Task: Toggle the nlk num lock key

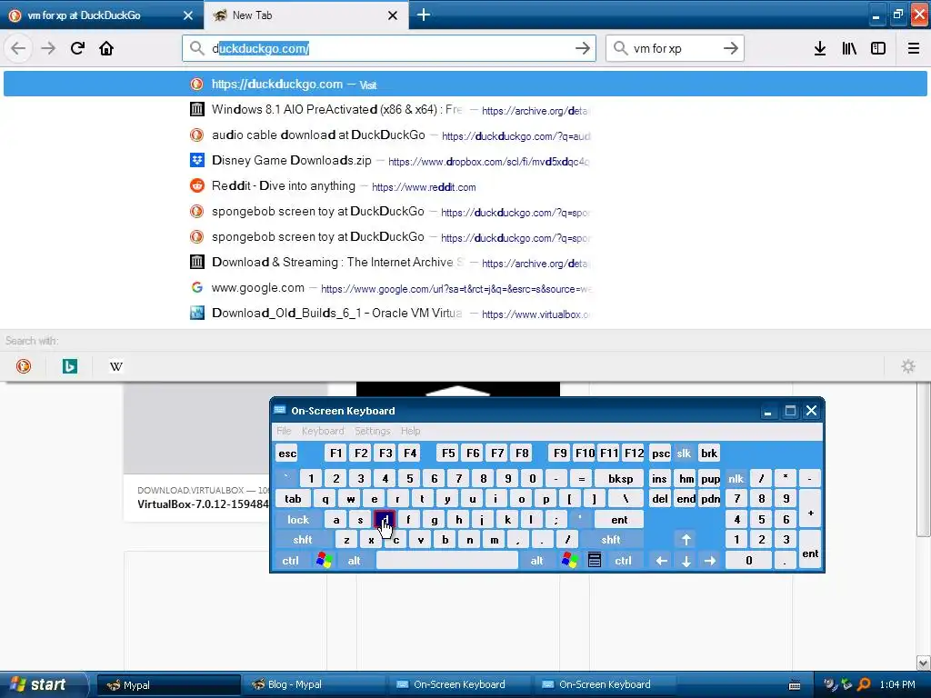Action: click(736, 478)
